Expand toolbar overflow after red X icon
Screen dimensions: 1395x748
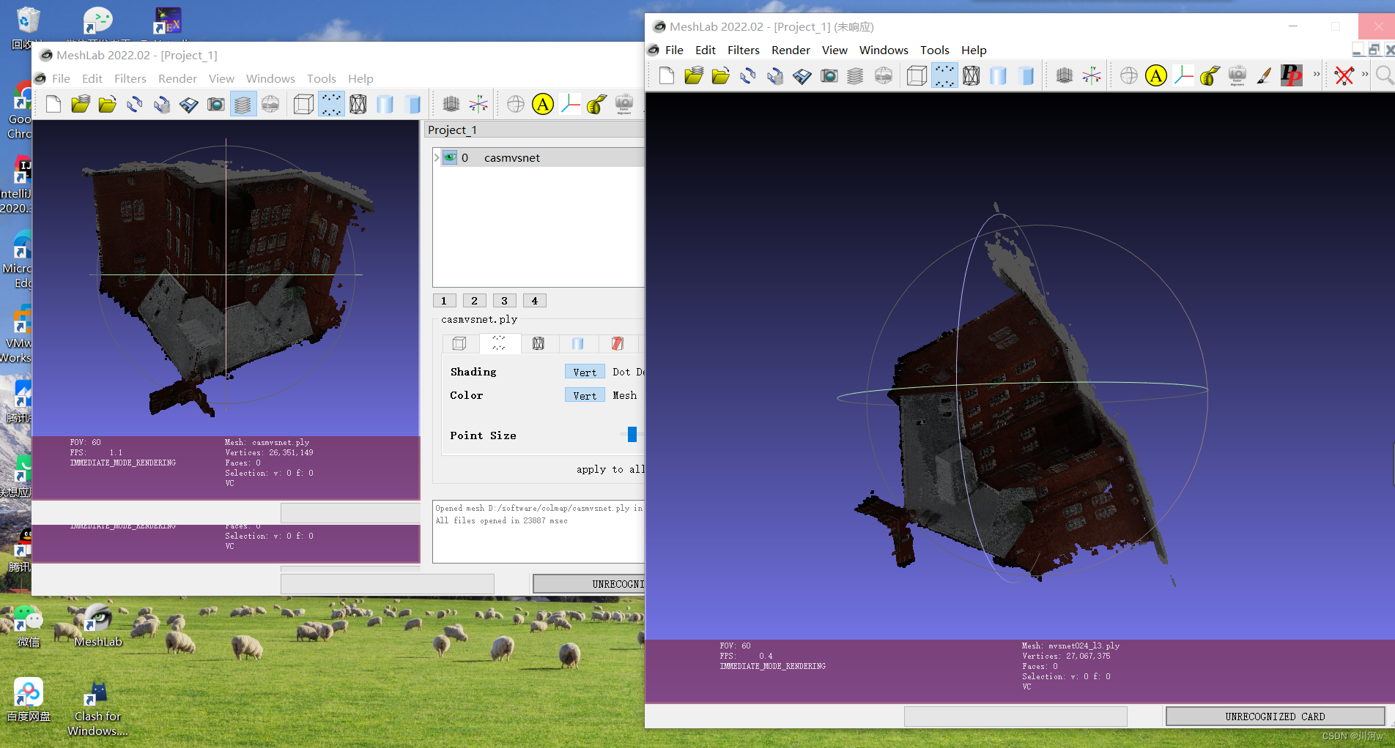point(1365,75)
